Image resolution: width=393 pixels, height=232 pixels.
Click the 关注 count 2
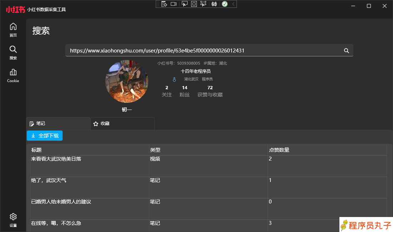(x=167, y=87)
